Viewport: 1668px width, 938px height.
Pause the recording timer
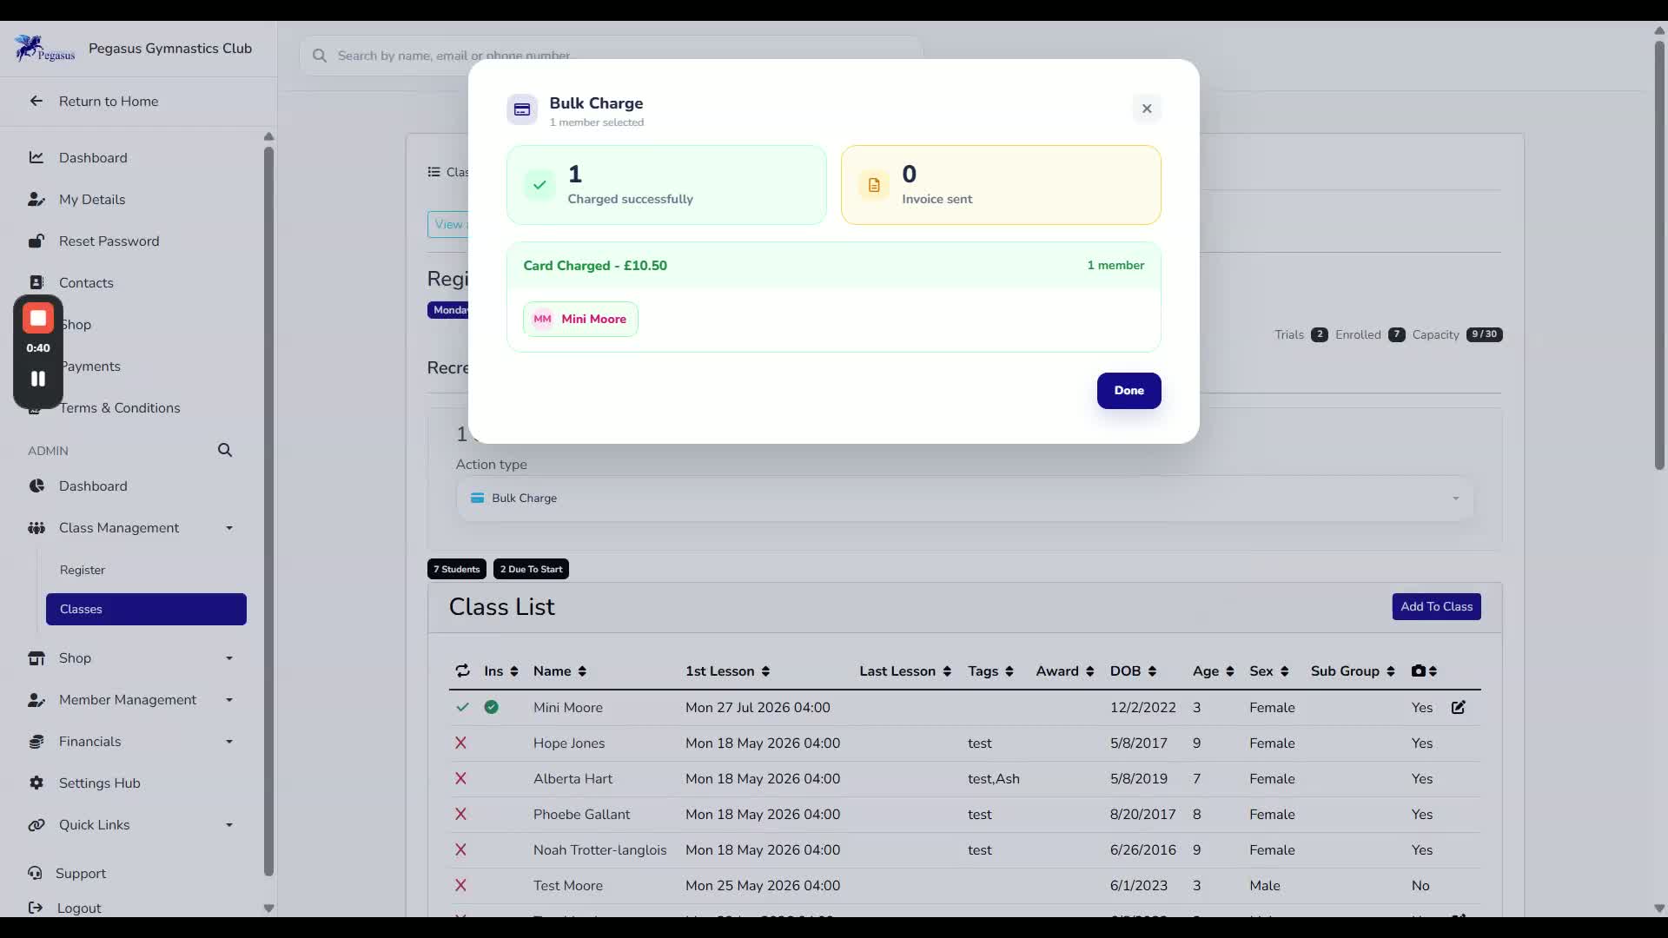click(38, 379)
